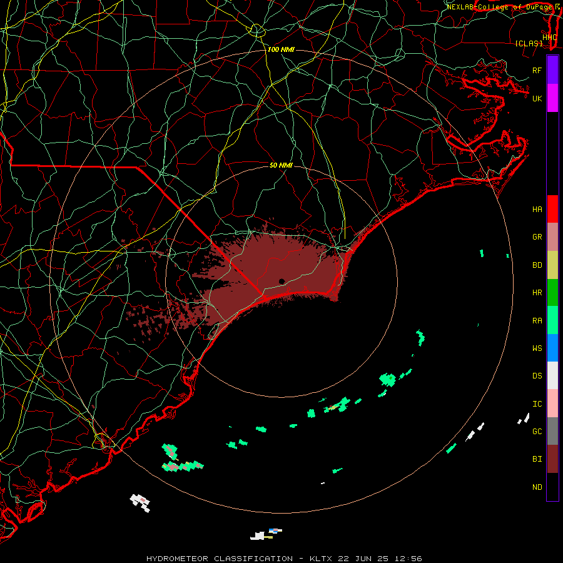The height and width of the screenshot is (563, 563).
Task: Select the gray GC ground clutter swatch
Action: point(552,431)
